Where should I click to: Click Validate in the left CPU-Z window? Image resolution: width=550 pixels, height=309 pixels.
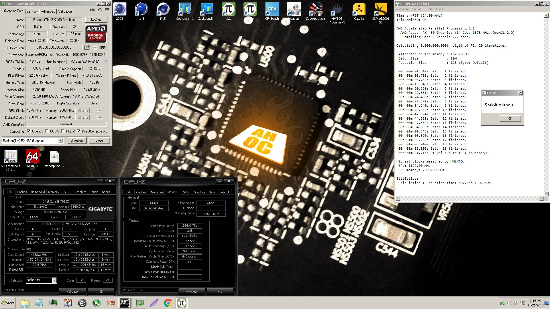coord(72,292)
